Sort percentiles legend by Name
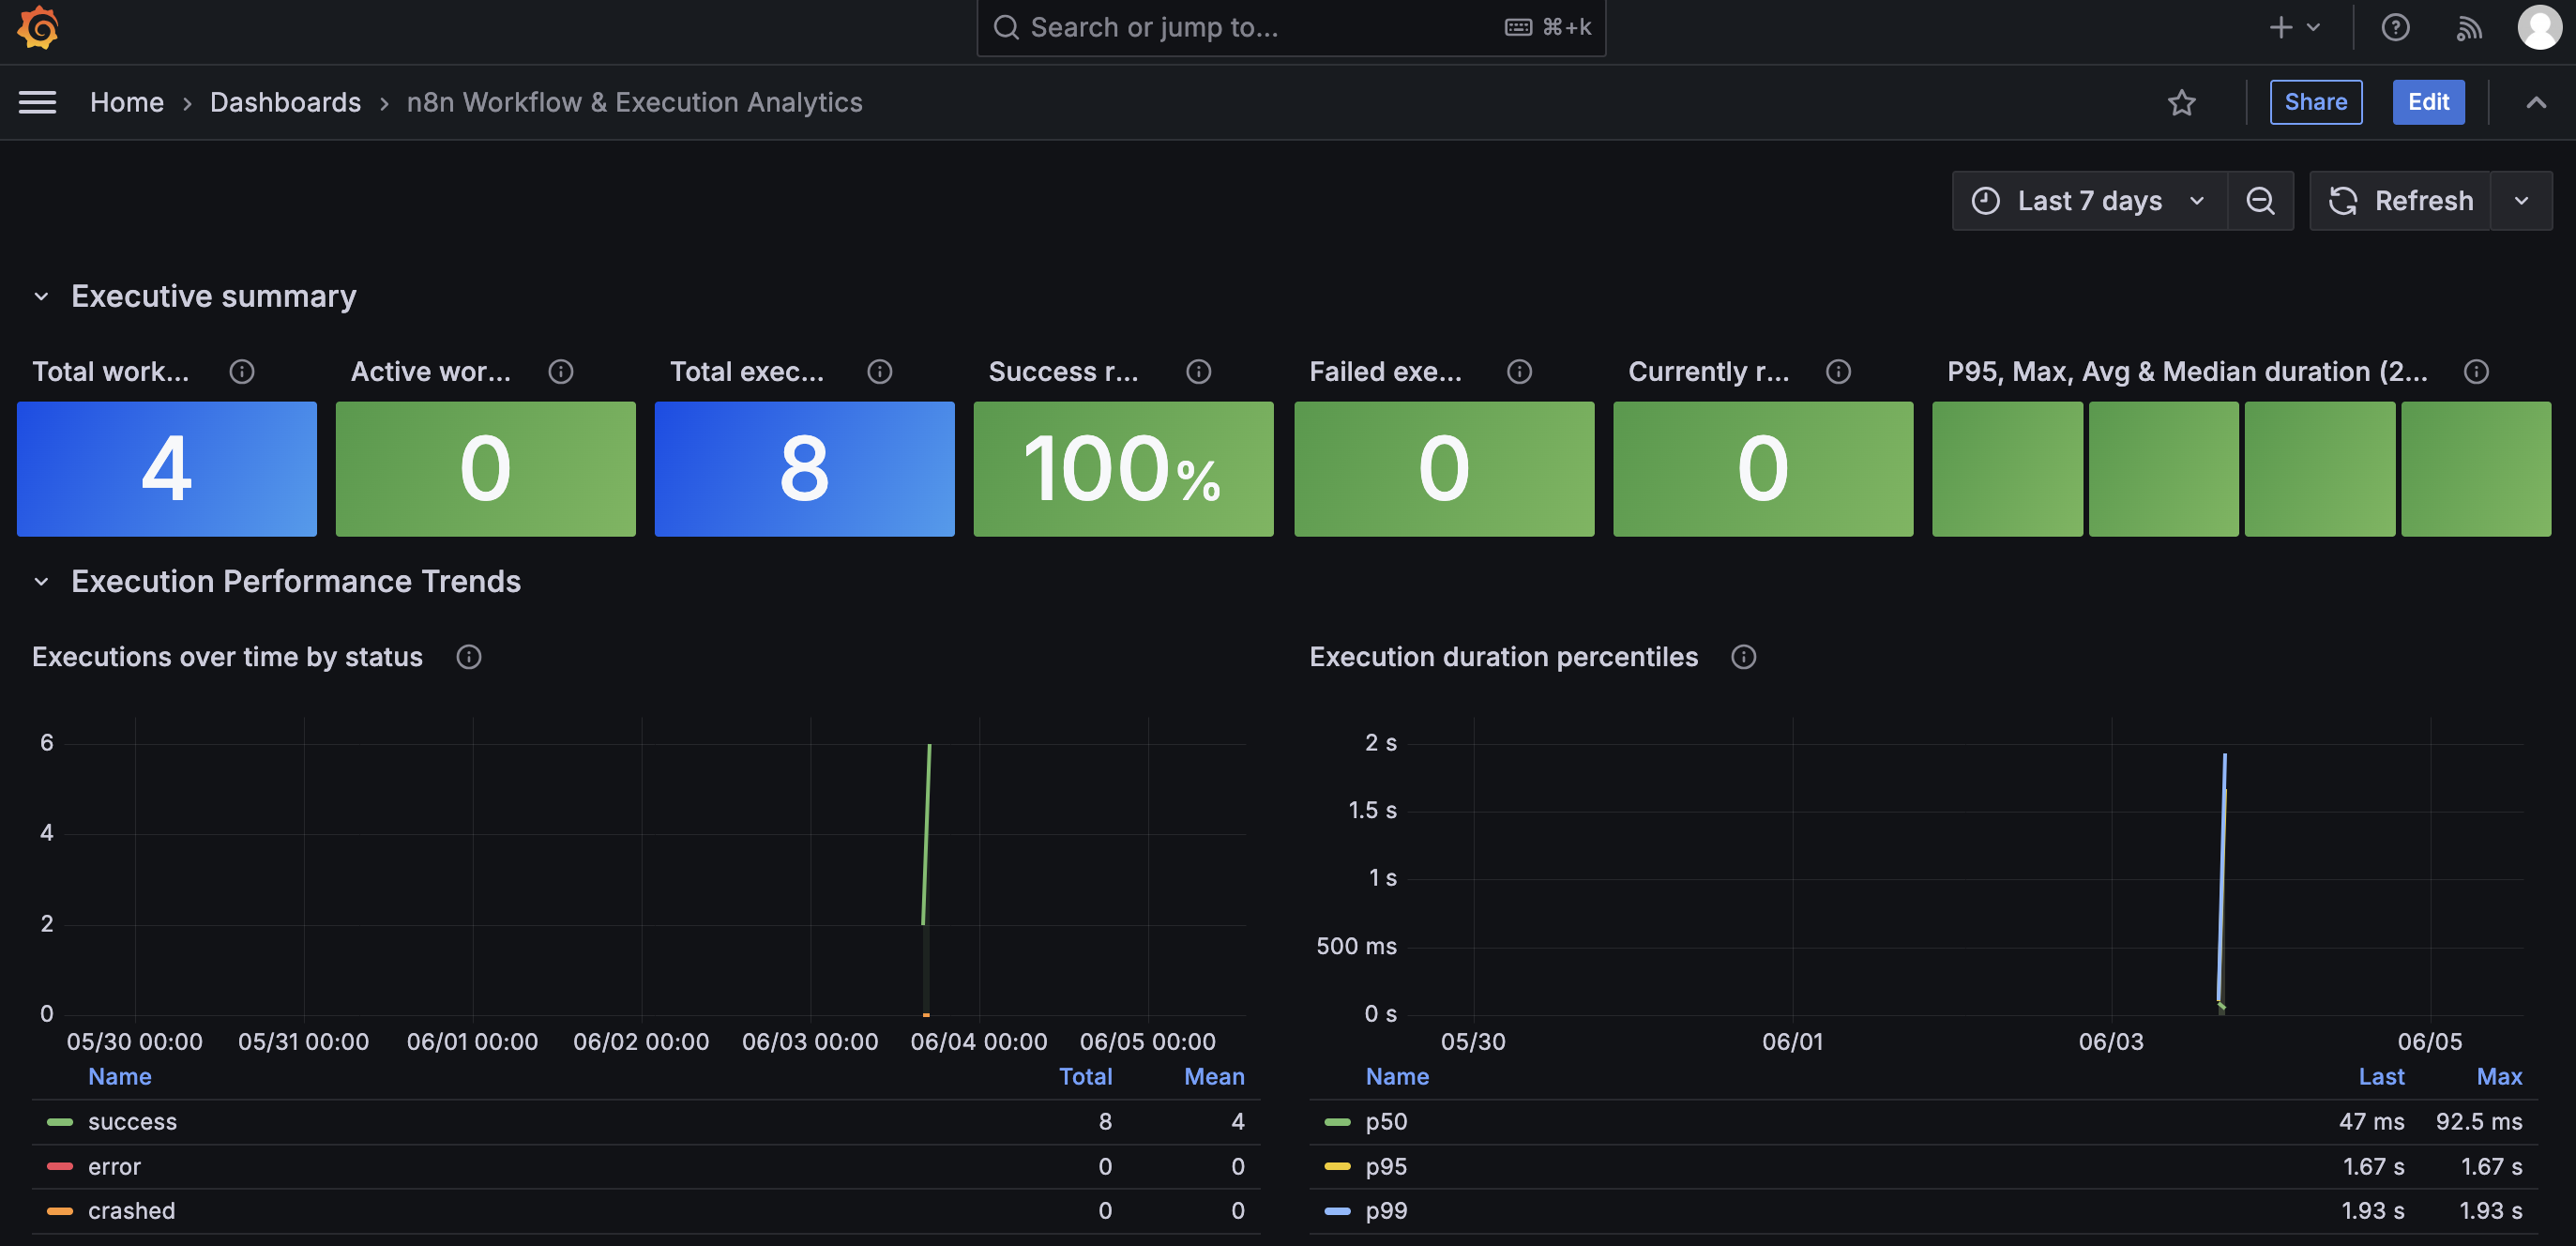Screen dimensions: 2576x1246 pyautogui.click(x=1397, y=1077)
